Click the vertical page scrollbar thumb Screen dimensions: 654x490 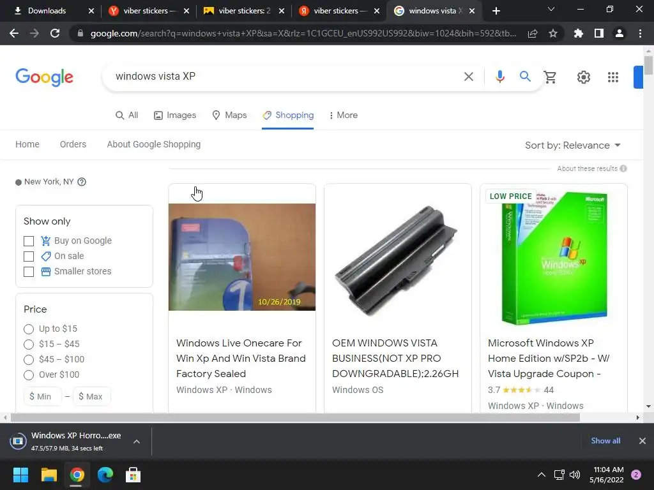[x=648, y=66]
